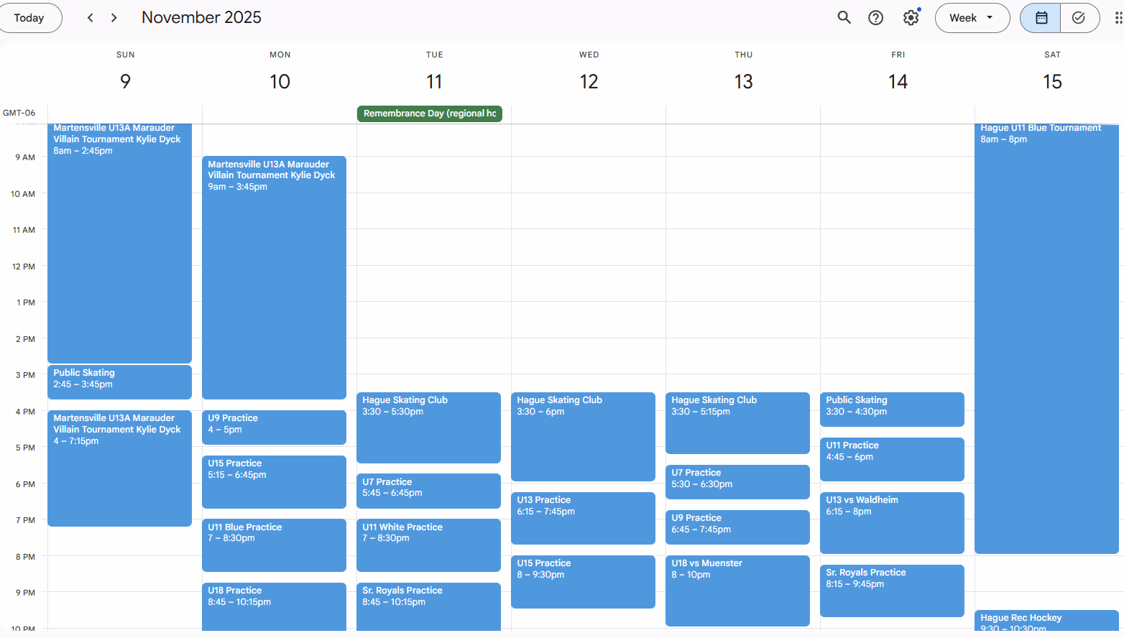The image size is (1124, 638).
Task: Click November 2025 title
Action: tap(201, 18)
